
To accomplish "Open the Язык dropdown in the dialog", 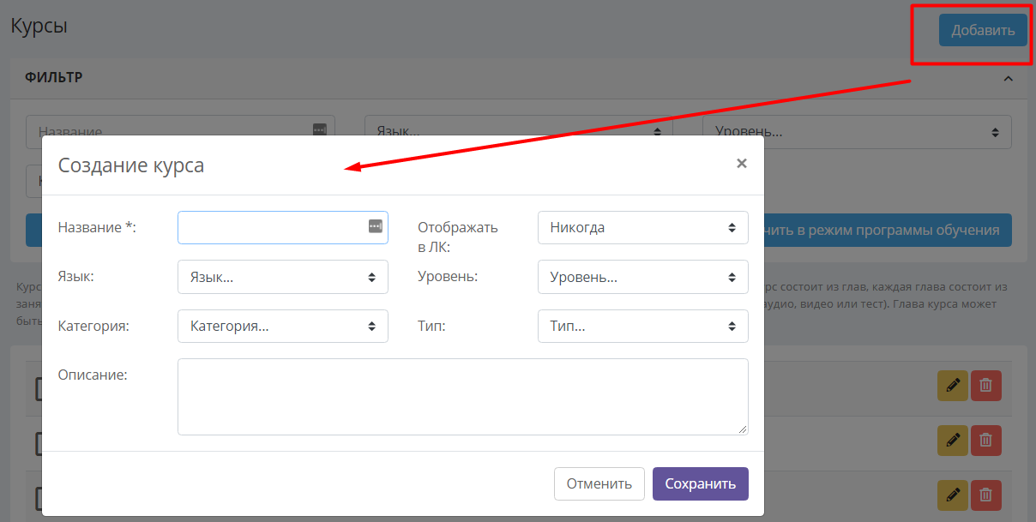I will [x=283, y=277].
